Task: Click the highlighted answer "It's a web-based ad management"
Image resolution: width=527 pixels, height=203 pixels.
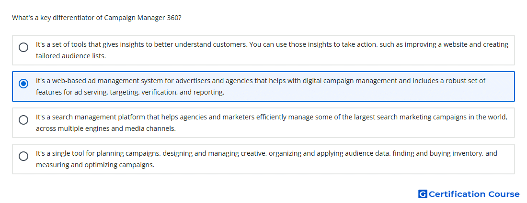Action: tap(263, 86)
